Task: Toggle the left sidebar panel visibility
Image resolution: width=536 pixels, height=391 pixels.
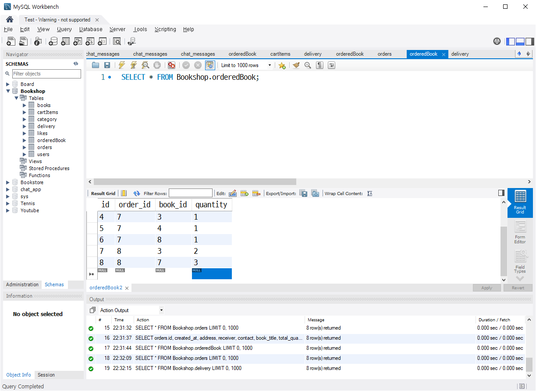Action: click(x=511, y=42)
